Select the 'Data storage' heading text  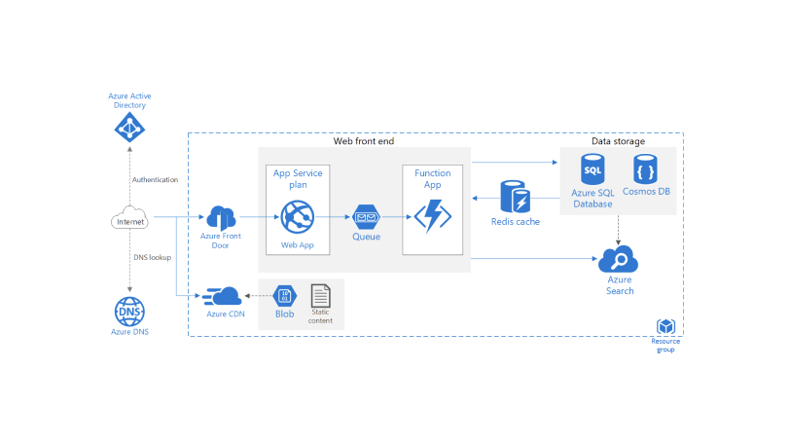(x=618, y=142)
